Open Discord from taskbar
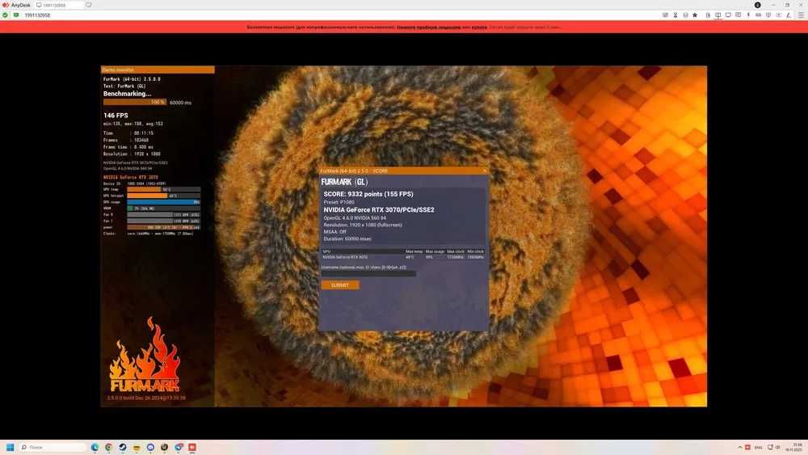The image size is (808, 455). [150, 447]
